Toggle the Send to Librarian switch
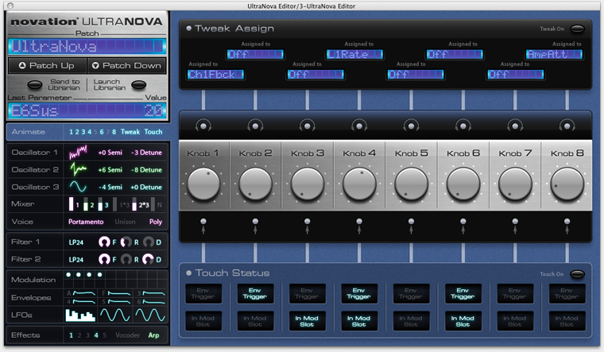The width and height of the screenshot is (604, 352). 35,84
